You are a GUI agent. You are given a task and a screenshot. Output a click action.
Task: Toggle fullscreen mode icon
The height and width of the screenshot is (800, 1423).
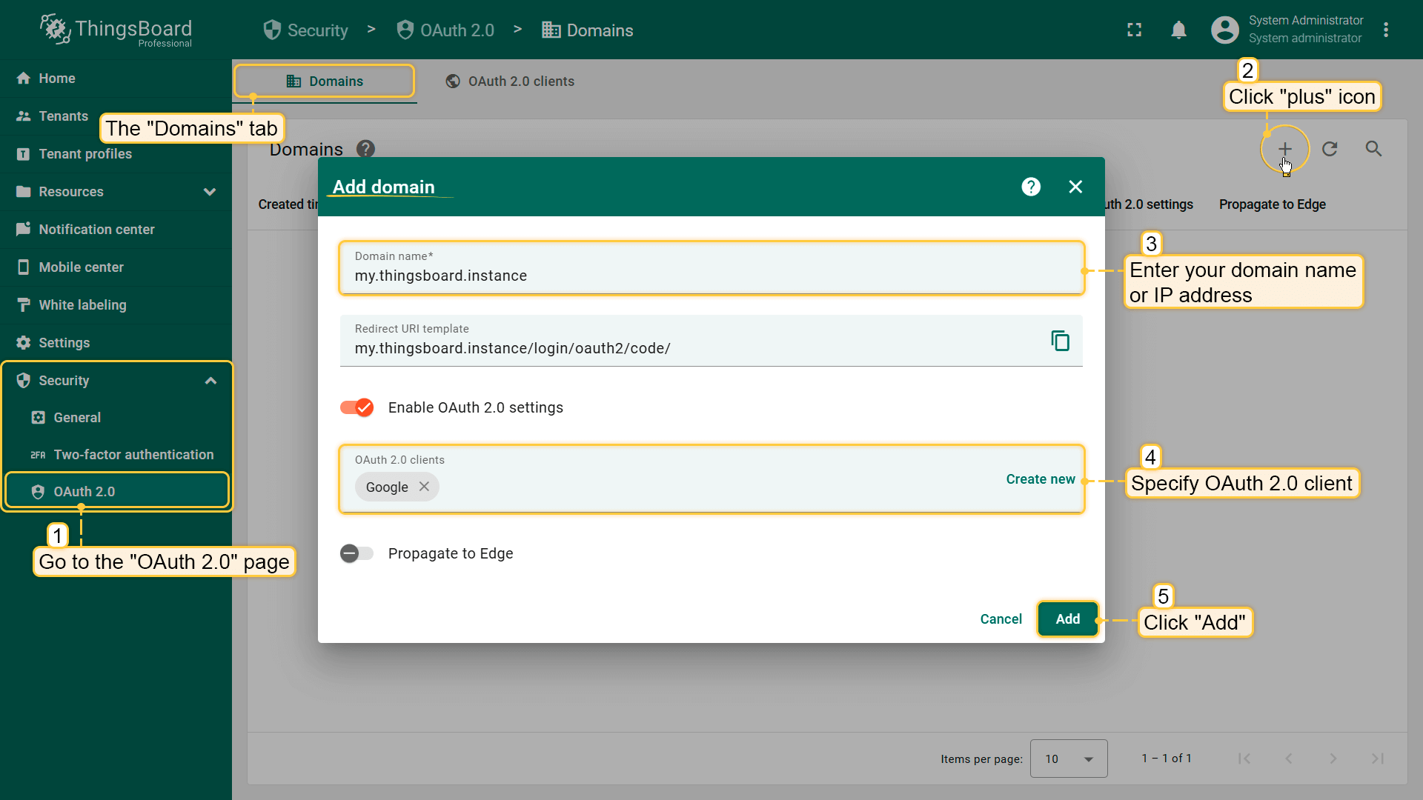pos(1134,30)
